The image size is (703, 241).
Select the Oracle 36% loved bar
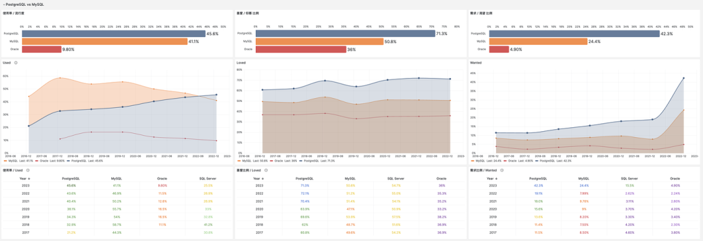pyautogui.click(x=301, y=49)
